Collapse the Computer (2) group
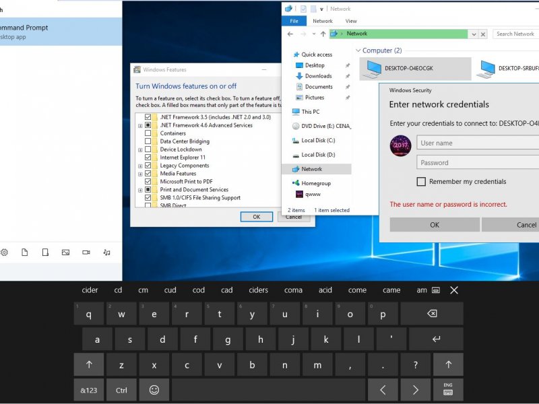The width and height of the screenshot is (539, 404). coord(358,50)
